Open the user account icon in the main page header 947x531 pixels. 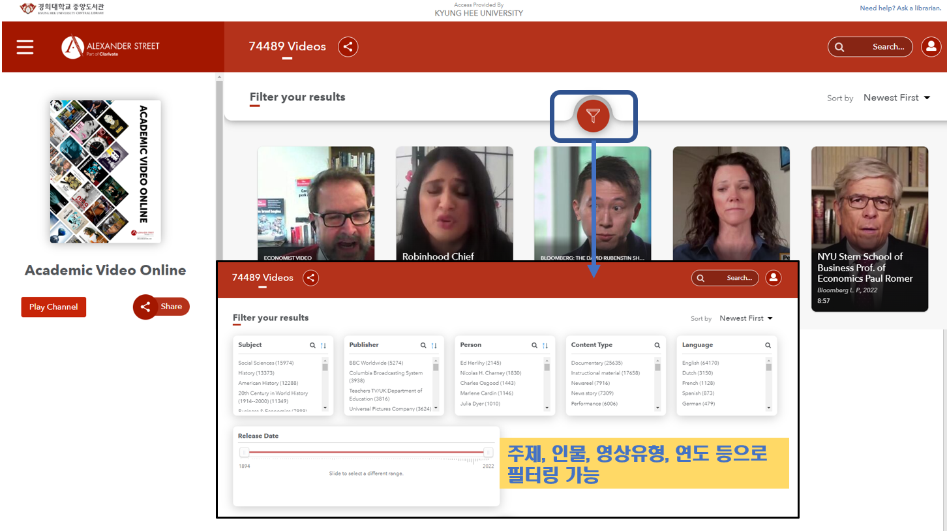coord(931,47)
